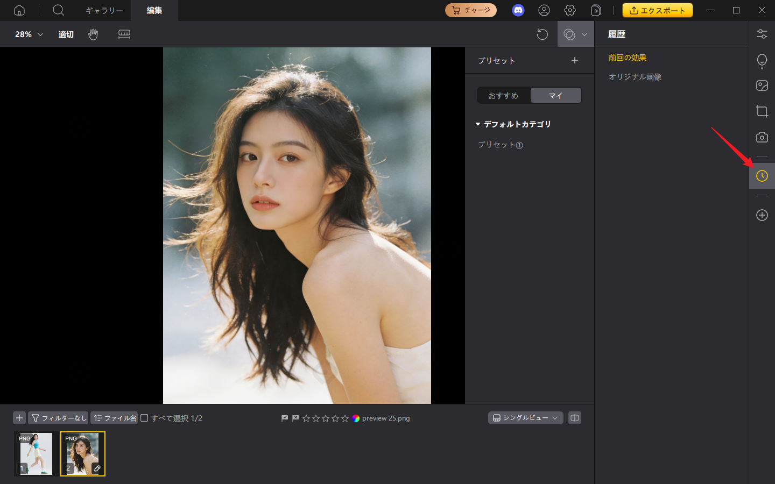The width and height of the screenshot is (775, 484).
Task: Click the plus icon below sidebar panels
Action: [762, 215]
